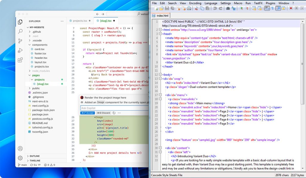
Task: Open tailwind.config.js in Explorer
Action: (x=42, y=127)
